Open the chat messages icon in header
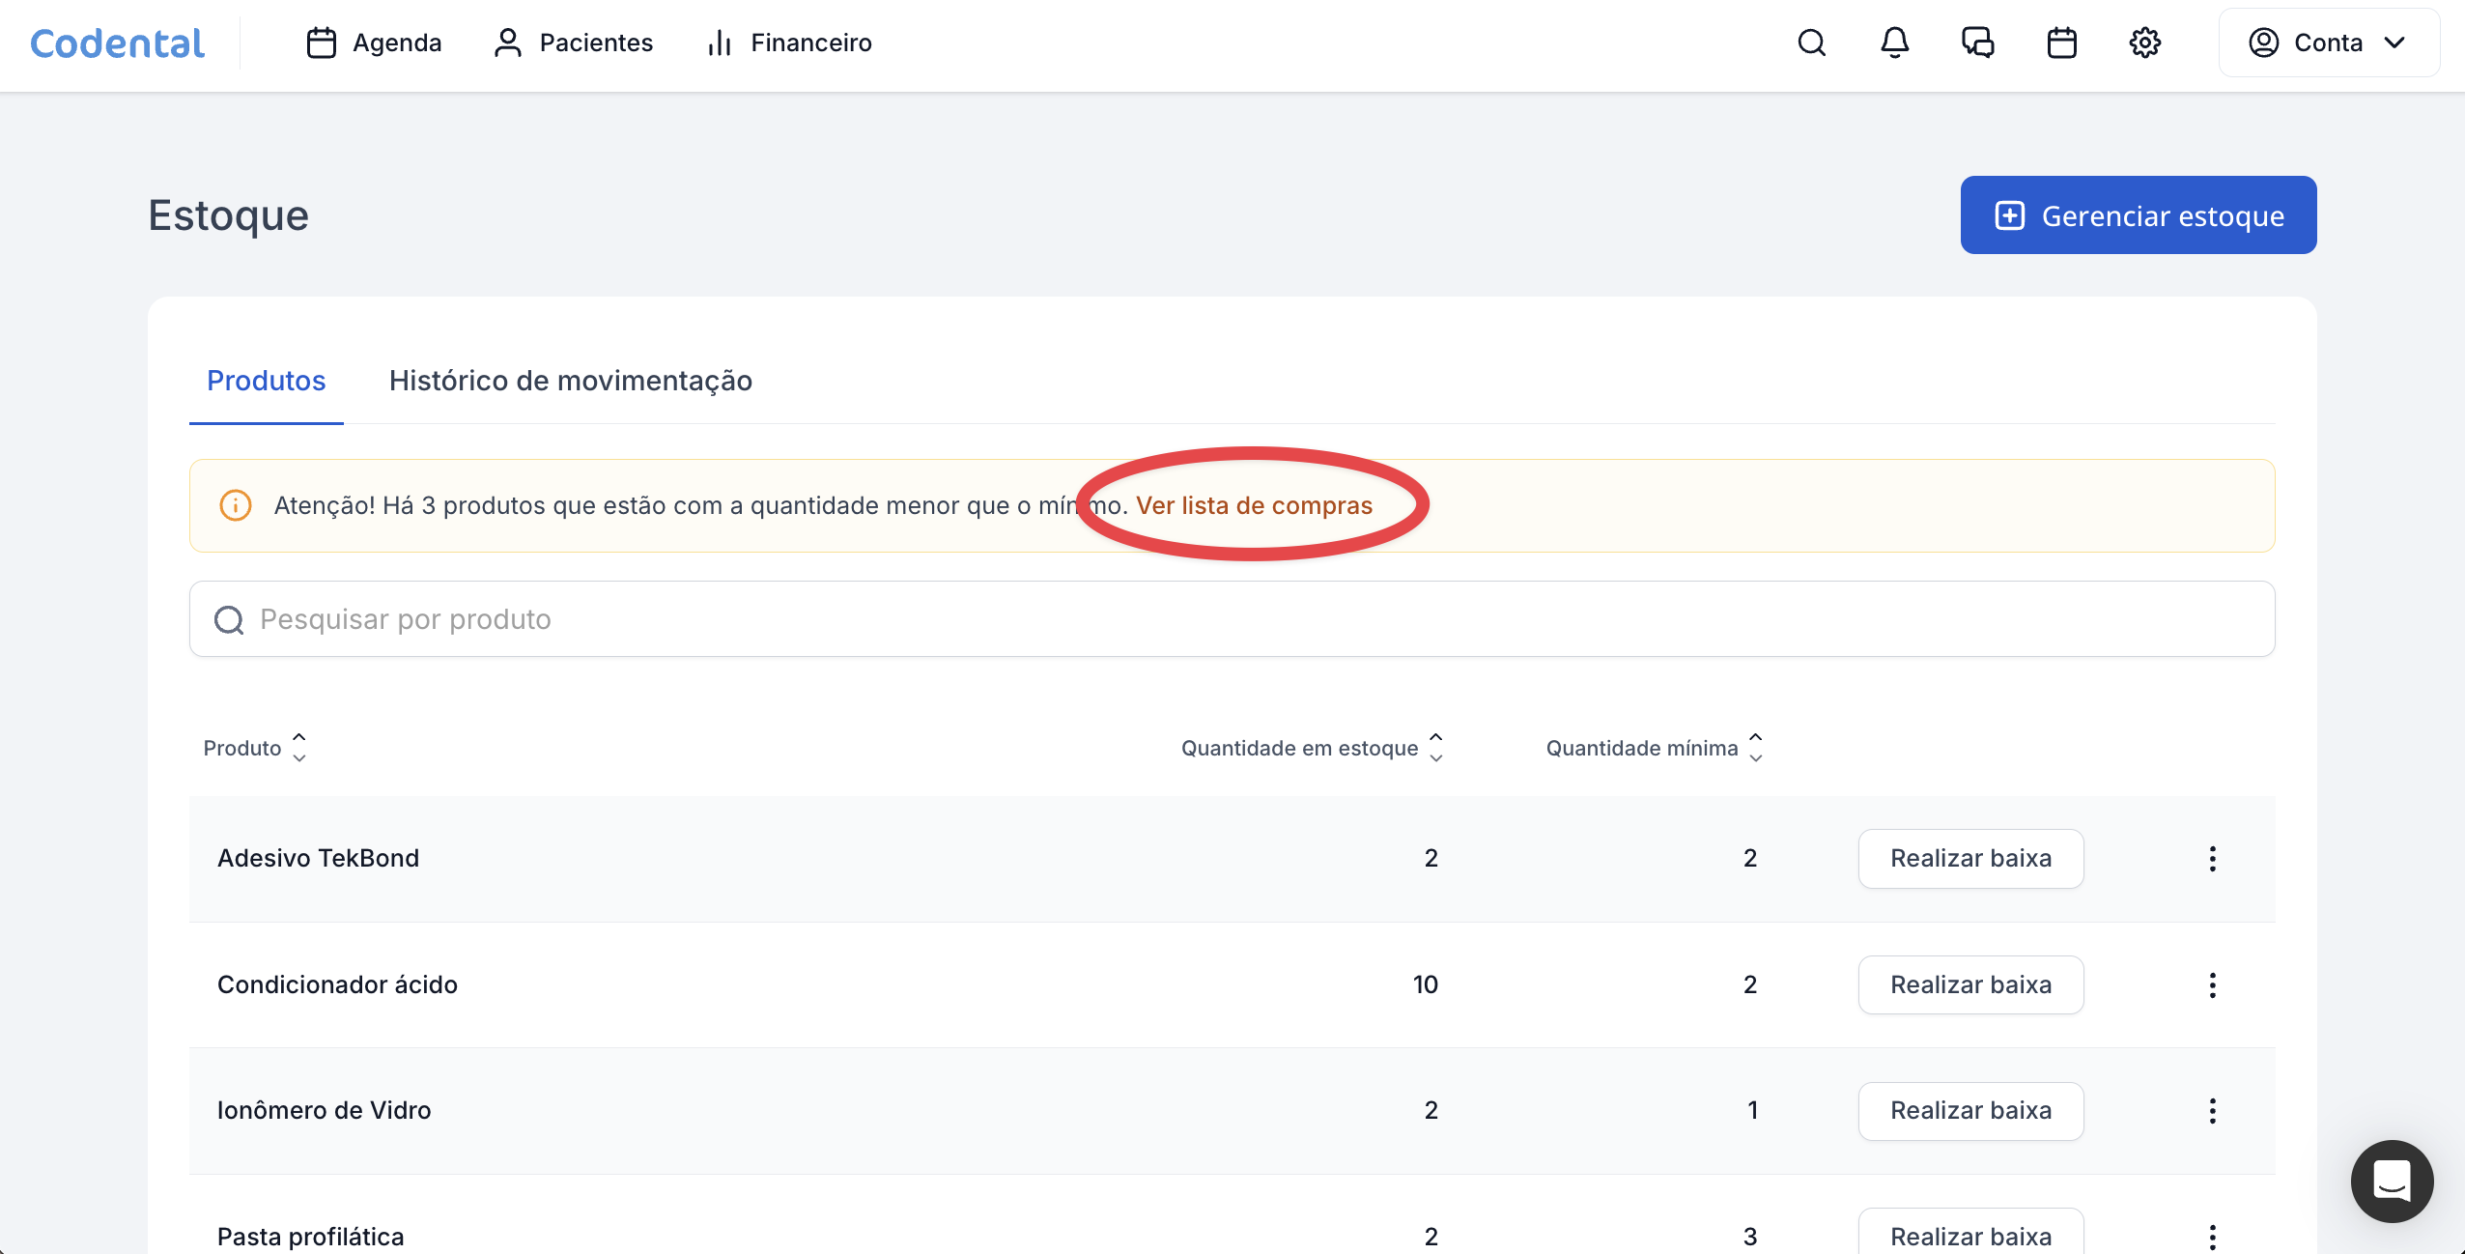 pyautogui.click(x=1977, y=43)
